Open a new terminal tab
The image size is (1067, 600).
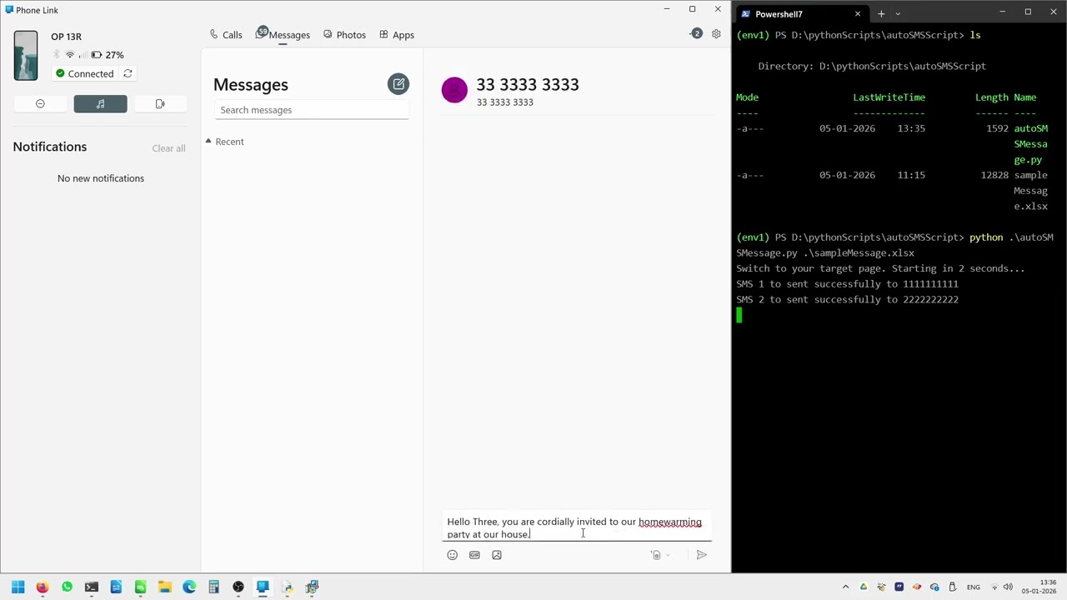click(x=880, y=13)
